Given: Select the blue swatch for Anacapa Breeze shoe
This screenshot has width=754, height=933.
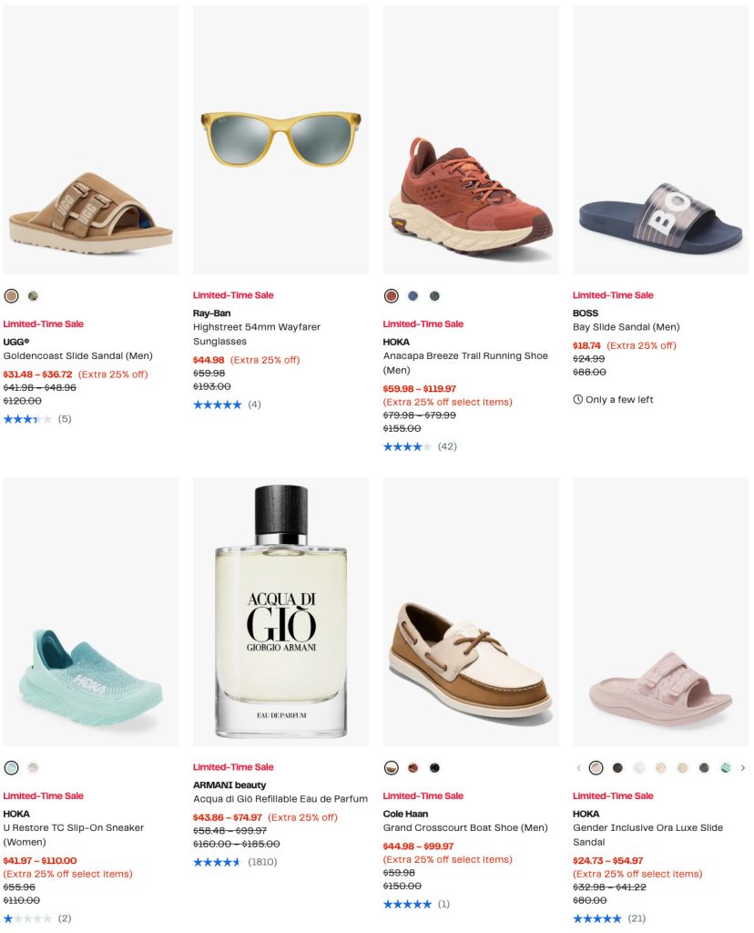Looking at the screenshot, I should tap(413, 296).
